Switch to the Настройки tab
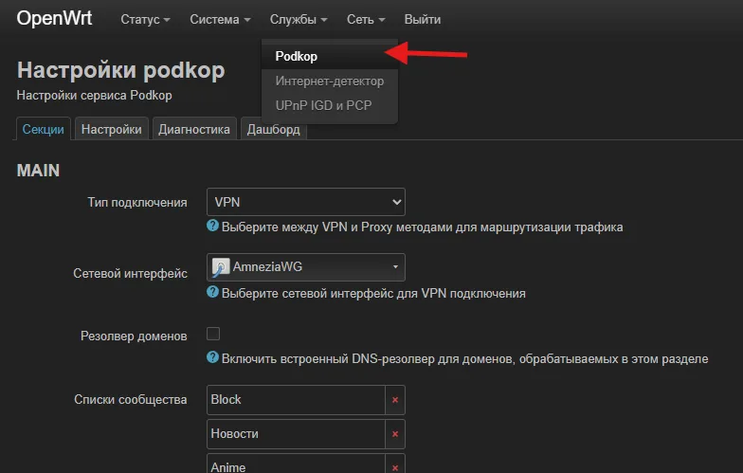This screenshot has height=473, width=743. pos(112,129)
